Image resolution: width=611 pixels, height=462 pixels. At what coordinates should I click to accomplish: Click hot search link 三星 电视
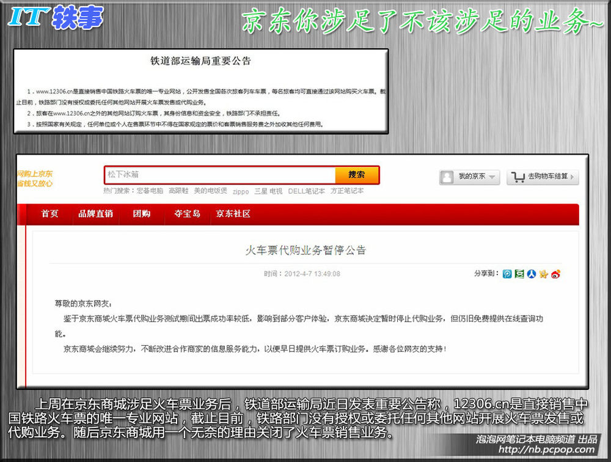268,191
